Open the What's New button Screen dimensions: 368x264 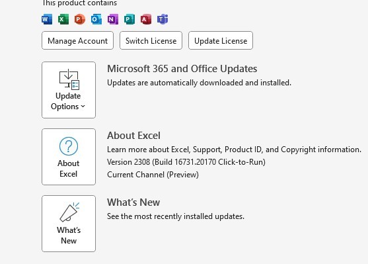click(x=69, y=224)
